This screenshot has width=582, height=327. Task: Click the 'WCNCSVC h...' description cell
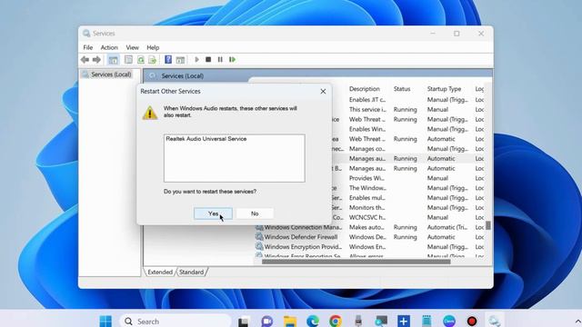point(367,218)
